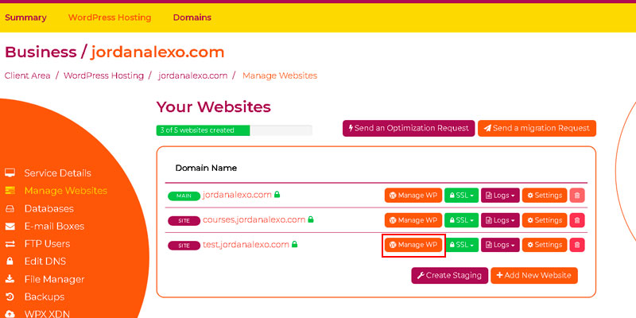Click the Databases drive icon
The width and height of the screenshot is (636, 318).
tap(10, 208)
